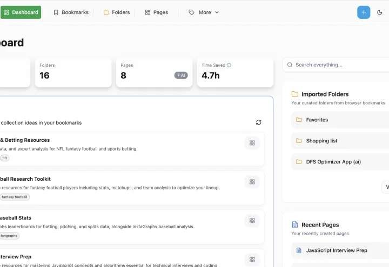Open the Folders stat card
Screen dimensions: 389x267
[x=73, y=73]
